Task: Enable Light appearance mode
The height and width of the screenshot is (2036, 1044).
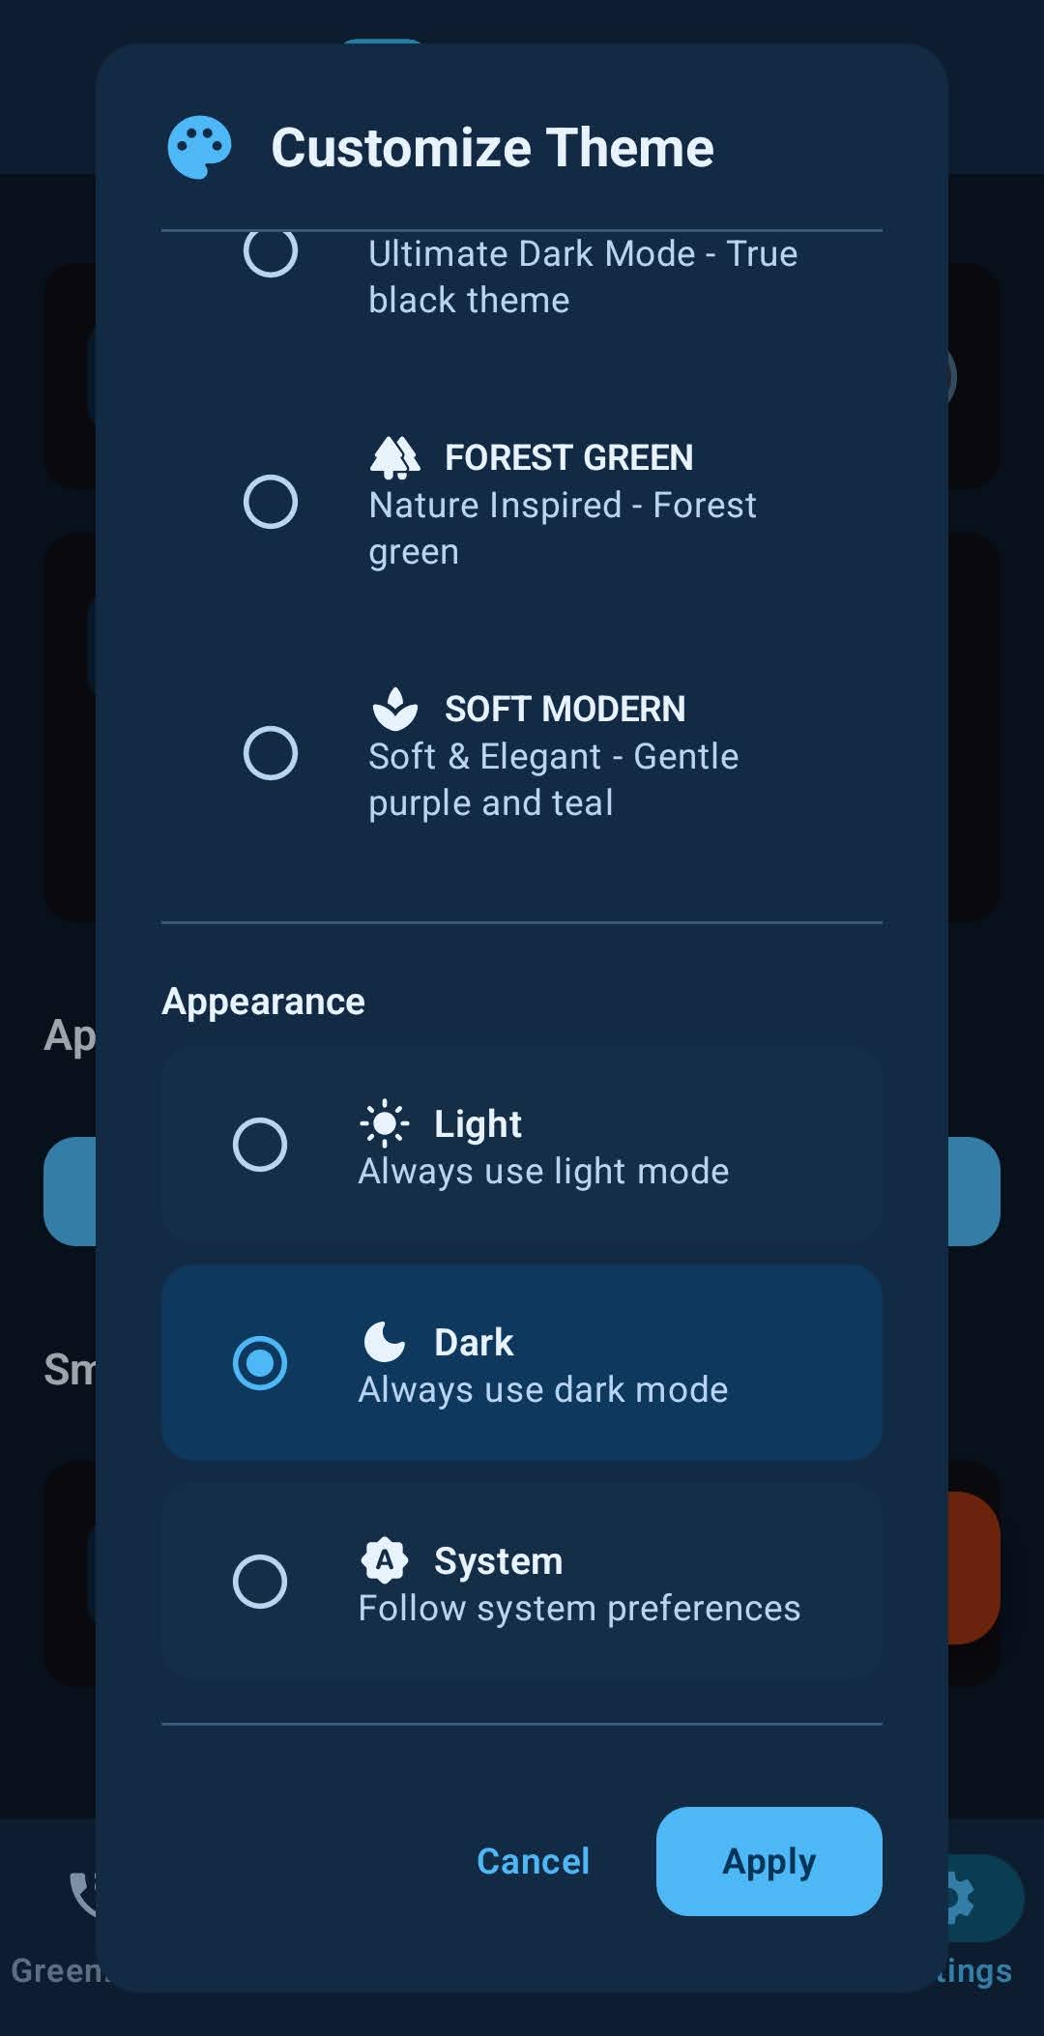Action: 260,1145
